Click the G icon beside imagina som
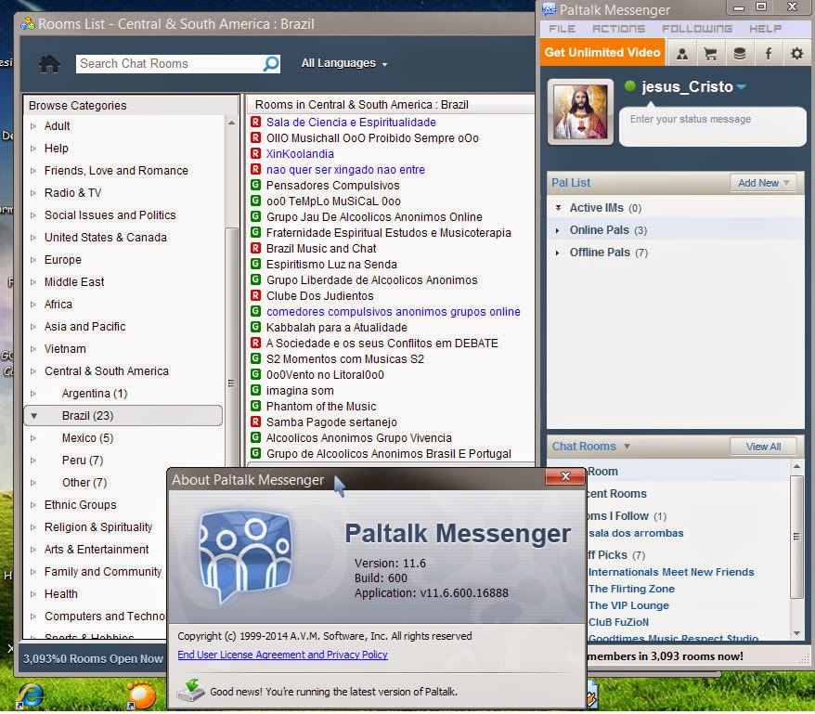This screenshot has height=714, width=815. tap(255, 390)
